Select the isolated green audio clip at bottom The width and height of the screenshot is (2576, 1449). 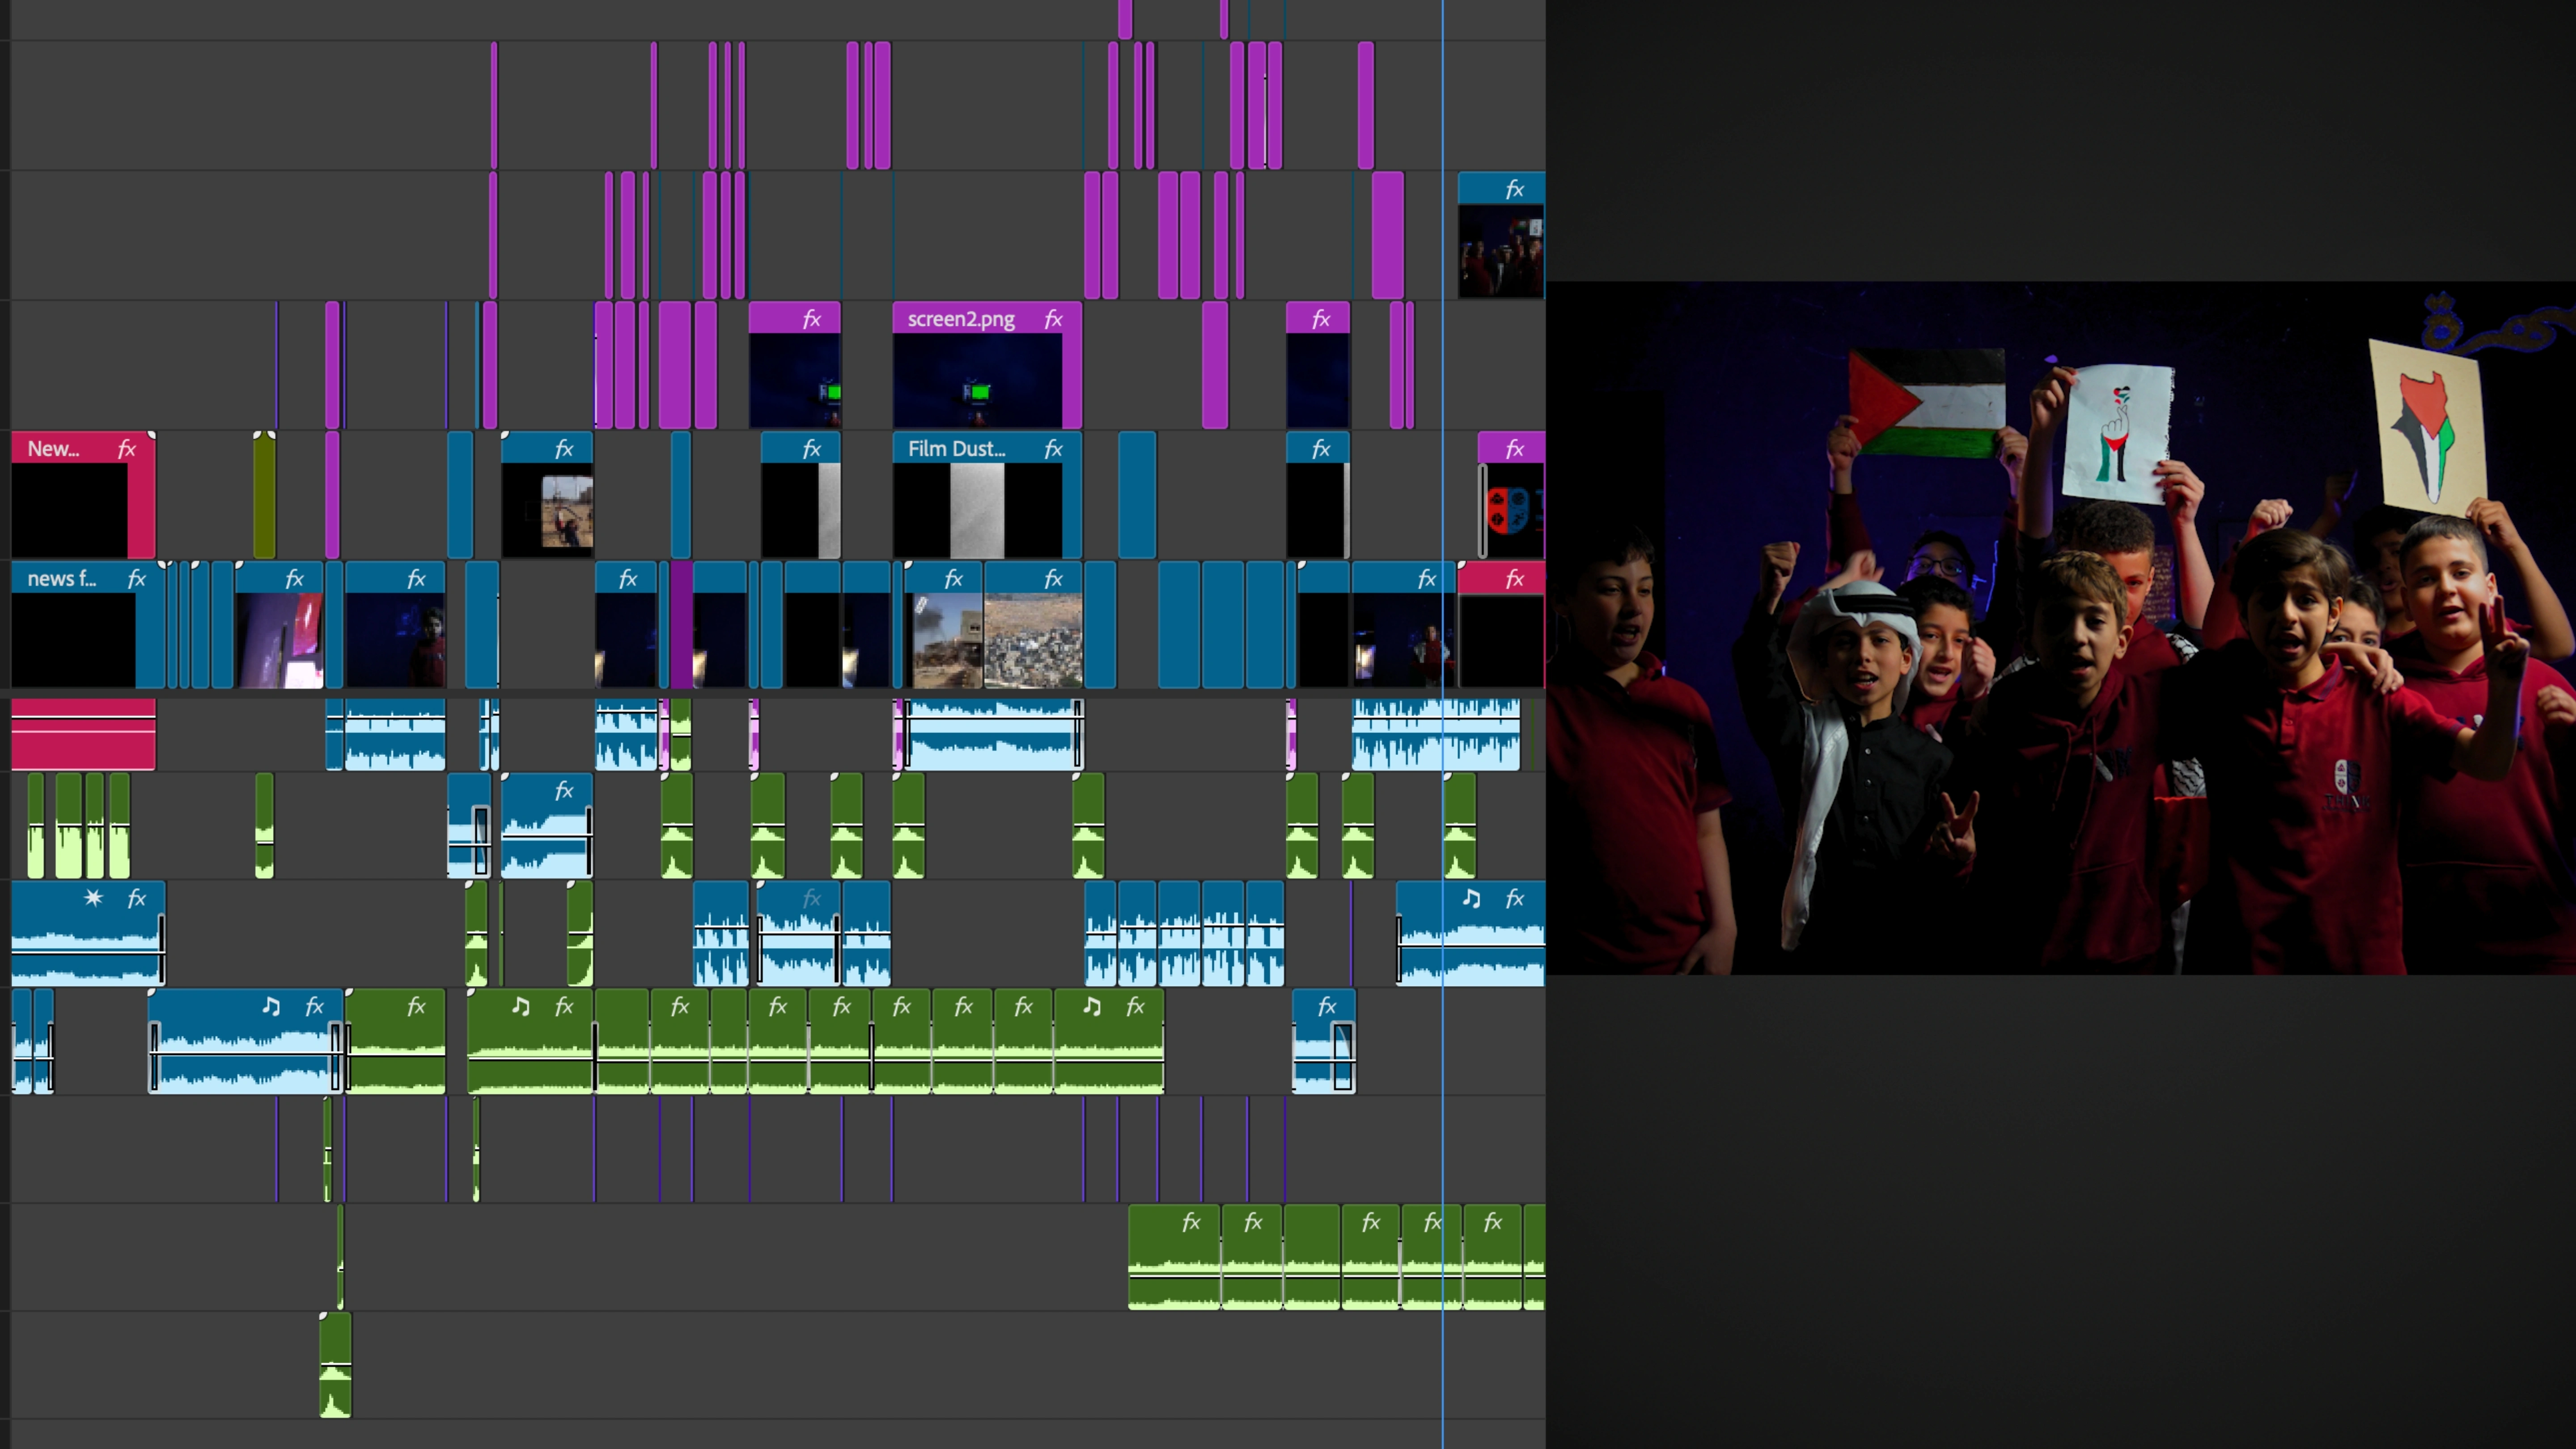pos(335,1366)
